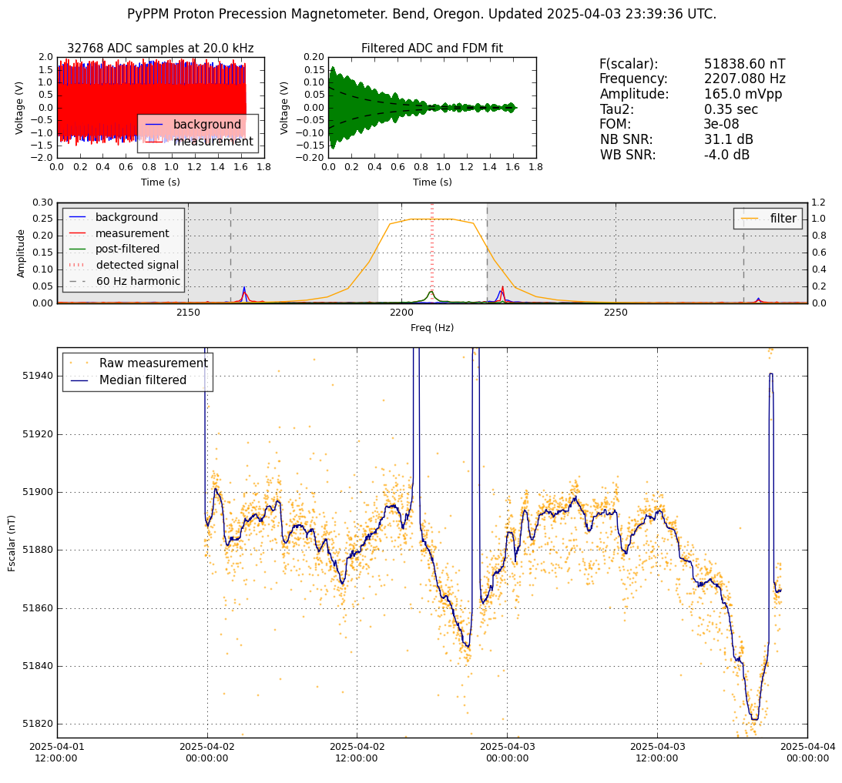Screen dimensions: 842x783
Task: Click the "60 Hz harmonic" legend entry
Action: pyautogui.click(x=137, y=281)
